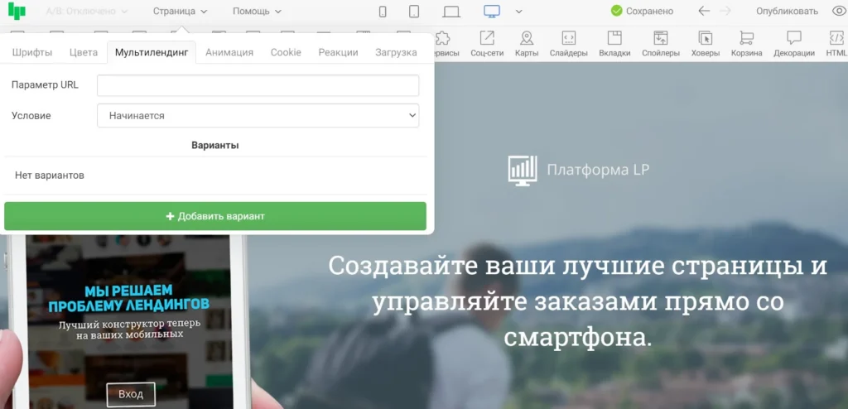Click the МЫ РЕШАЕМ ПРОБЛЕМУ ЛЕНДИНГОВ text
The image size is (848, 409).
(x=128, y=297)
